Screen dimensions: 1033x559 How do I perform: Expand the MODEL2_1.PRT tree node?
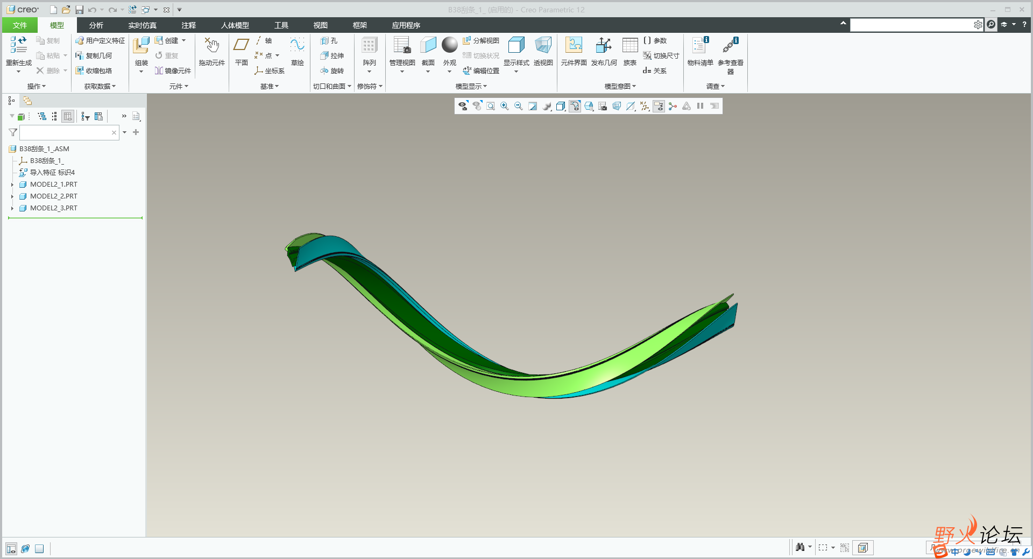coord(12,185)
